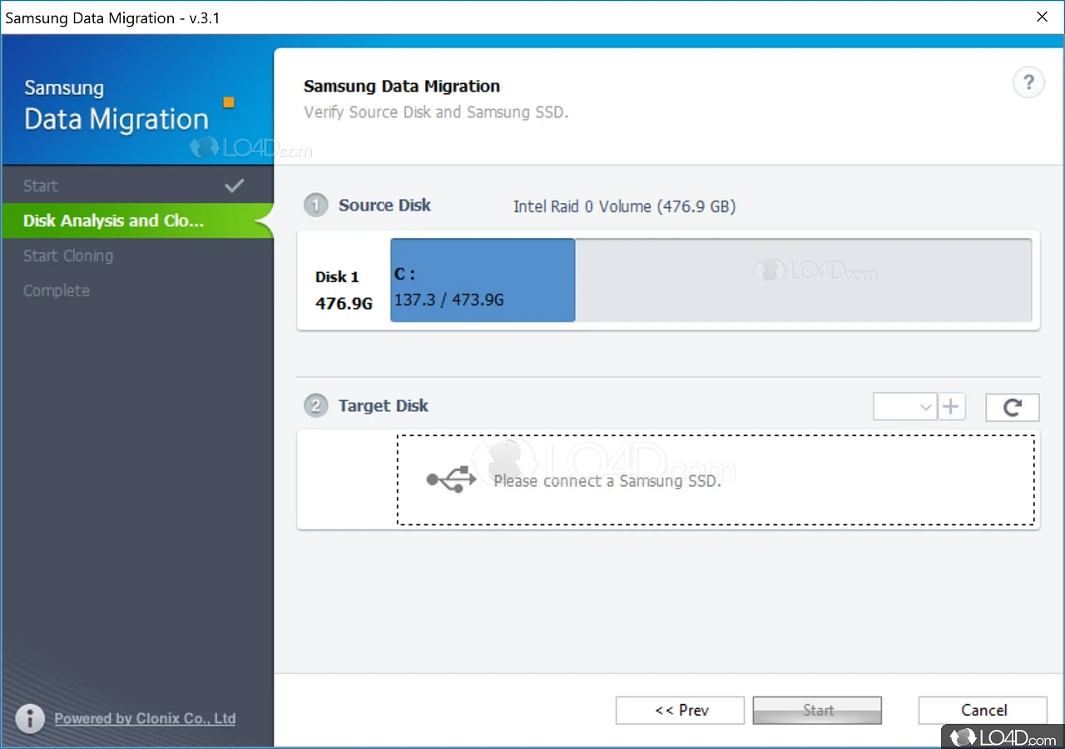Screen dimensions: 1065x749
Task: Open the target disk dropdown
Action: 905,407
